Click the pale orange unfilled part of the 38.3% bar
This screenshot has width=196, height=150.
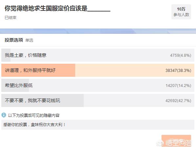[135, 70]
